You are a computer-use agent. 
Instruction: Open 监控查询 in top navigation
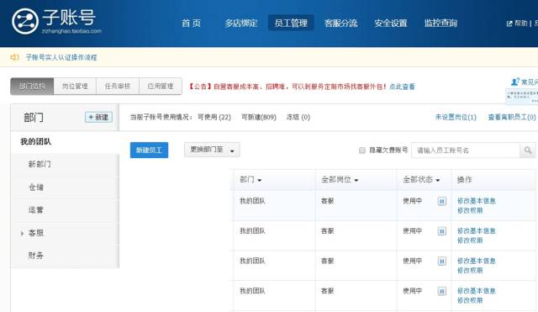point(440,23)
